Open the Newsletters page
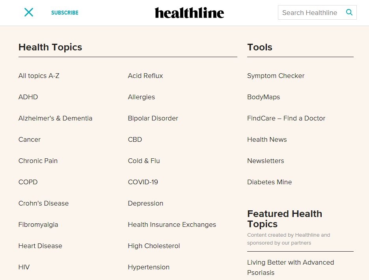The image size is (369, 280). point(265,161)
